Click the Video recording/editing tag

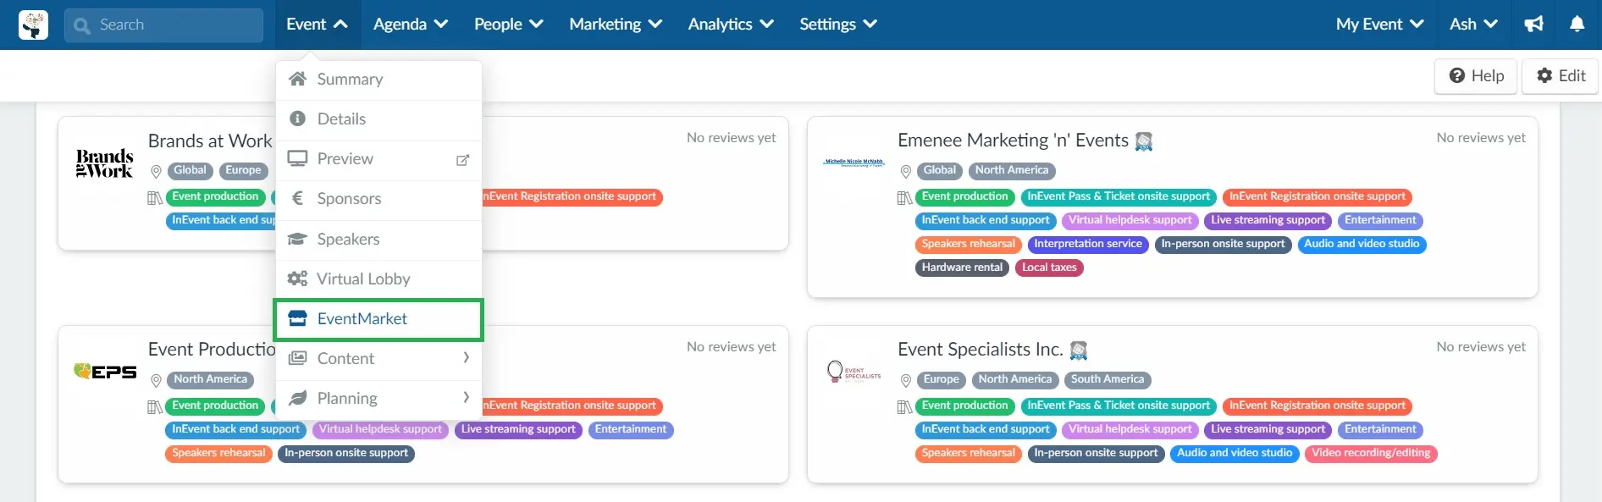1371,453
